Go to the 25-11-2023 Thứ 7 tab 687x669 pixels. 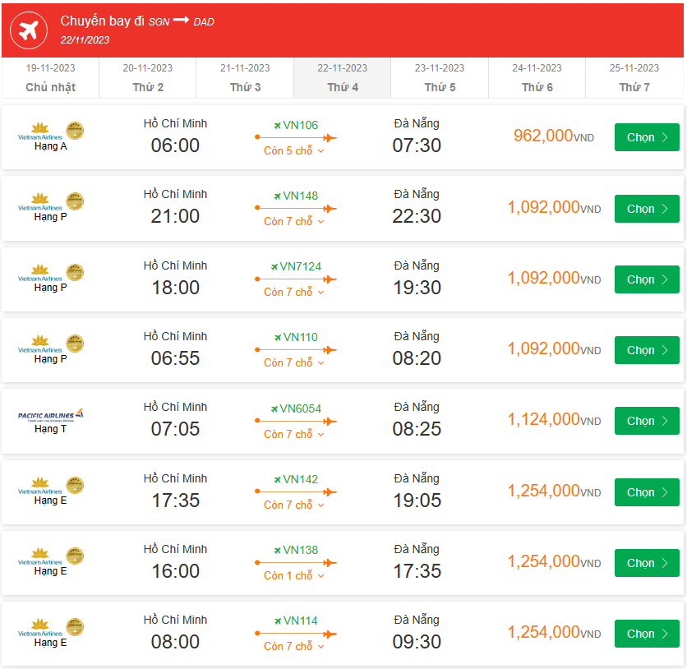tap(634, 78)
